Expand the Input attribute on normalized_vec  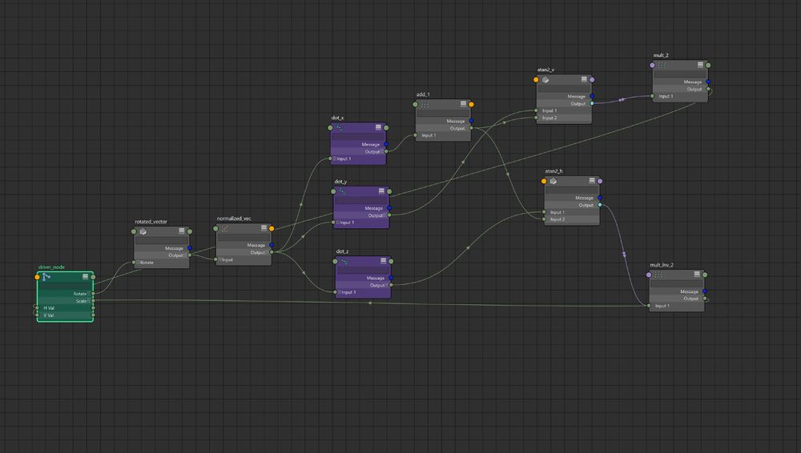click(219, 259)
